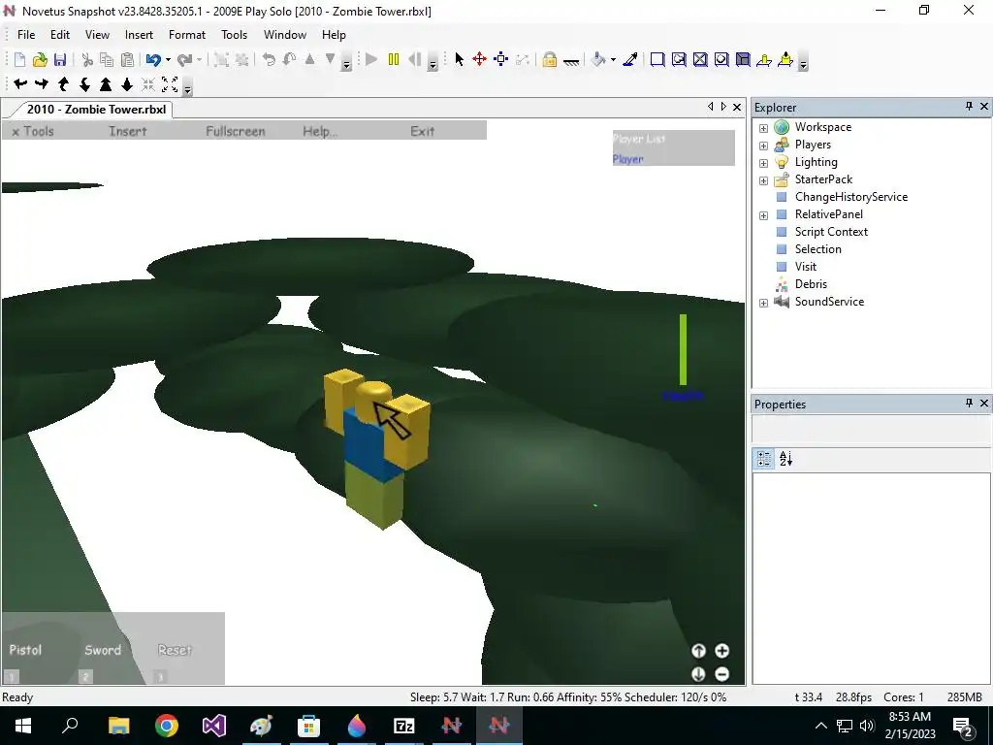The width and height of the screenshot is (993, 745).
Task: Click the green Health bar
Action: 683,349
